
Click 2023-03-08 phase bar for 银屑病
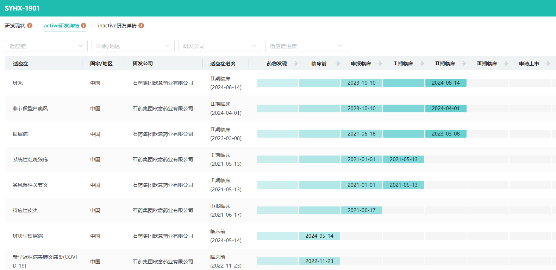tap(446, 134)
